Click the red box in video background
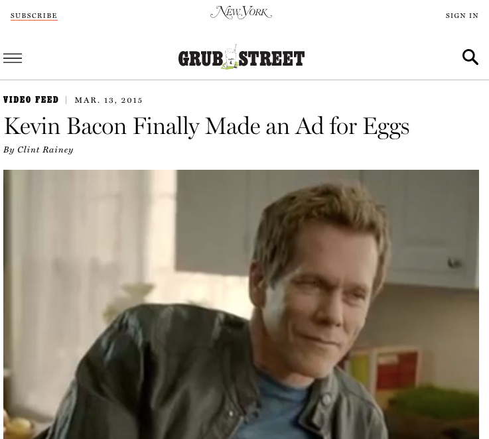Image resolution: width=489 pixels, height=439 pixels. pyautogui.click(x=397, y=371)
